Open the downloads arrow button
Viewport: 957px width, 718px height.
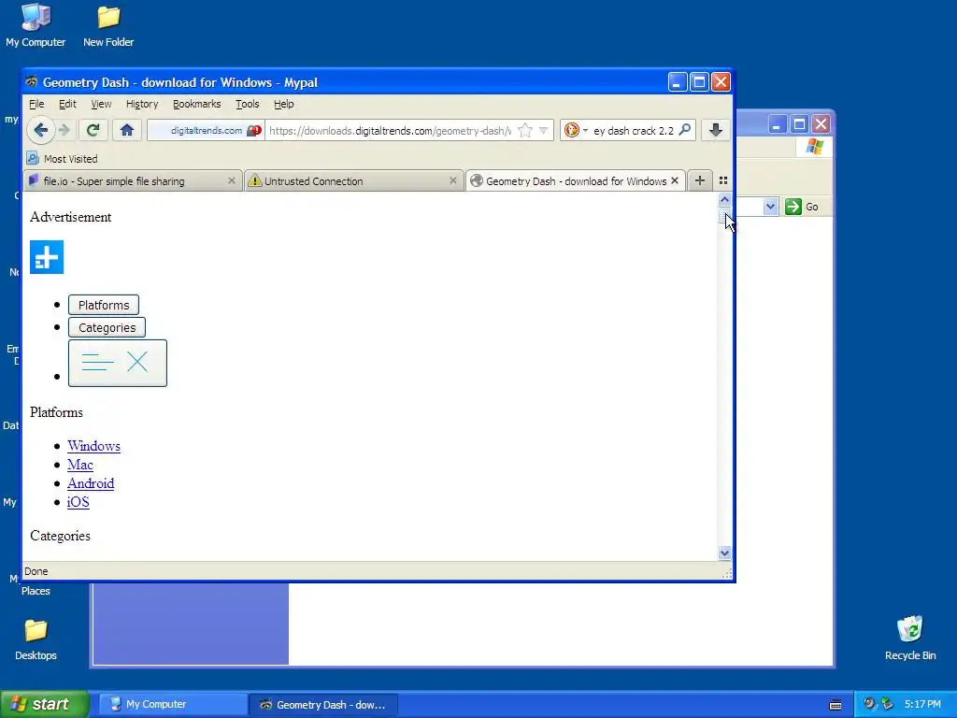(x=716, y=130)
